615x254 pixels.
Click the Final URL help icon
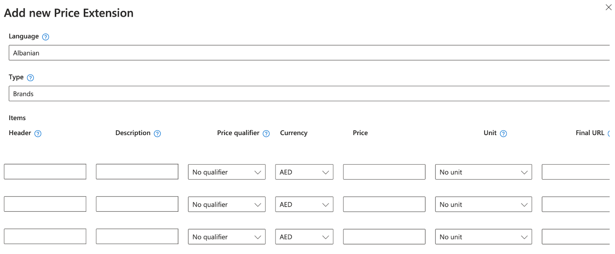(x=609, y=134)
